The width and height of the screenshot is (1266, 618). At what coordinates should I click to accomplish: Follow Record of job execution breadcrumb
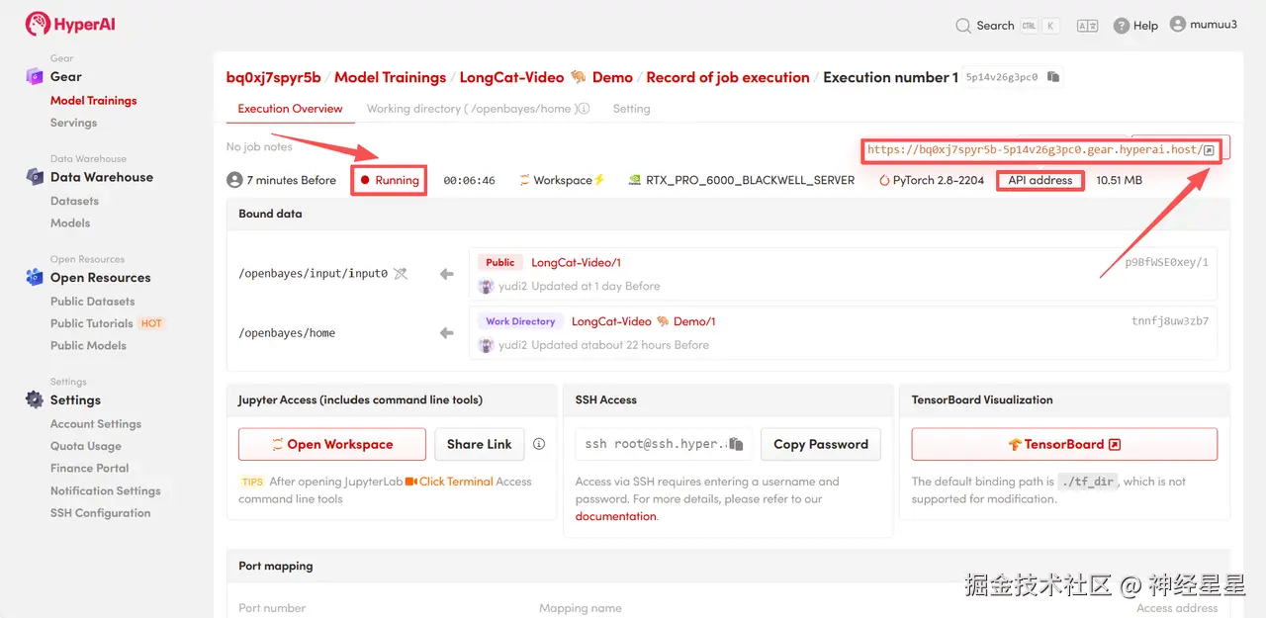coord(728,77)
